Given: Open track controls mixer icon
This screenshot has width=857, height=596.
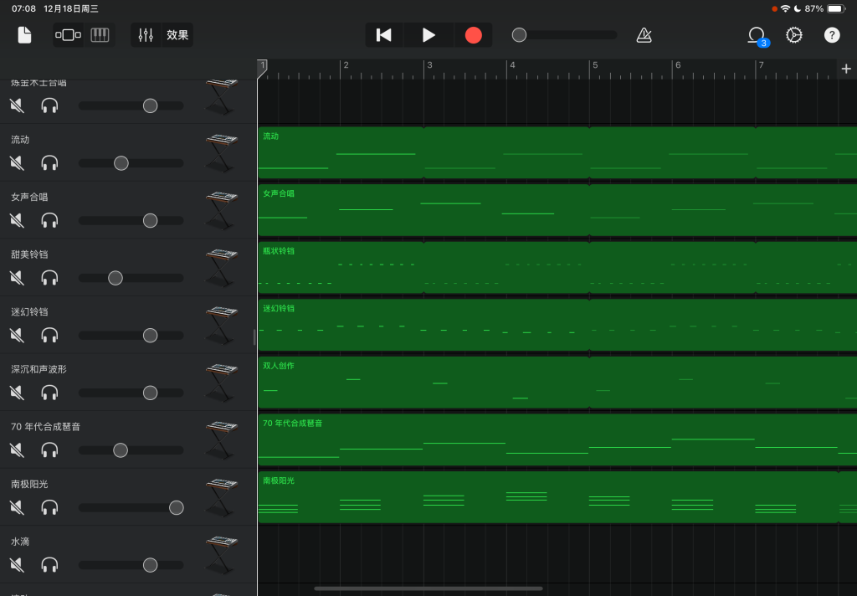Looking at the screenshot, I should click(x=146, y=35).
